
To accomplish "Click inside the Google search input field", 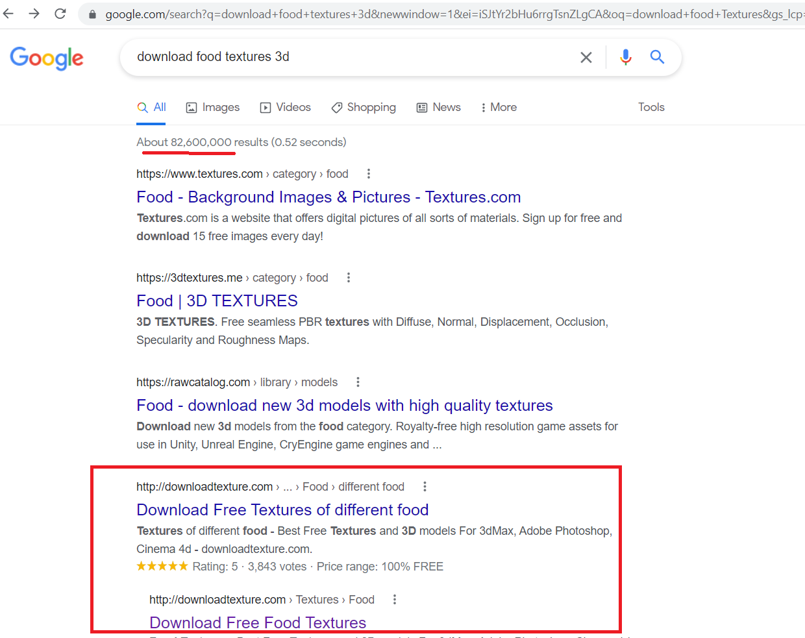I will [x=351, y=57].
